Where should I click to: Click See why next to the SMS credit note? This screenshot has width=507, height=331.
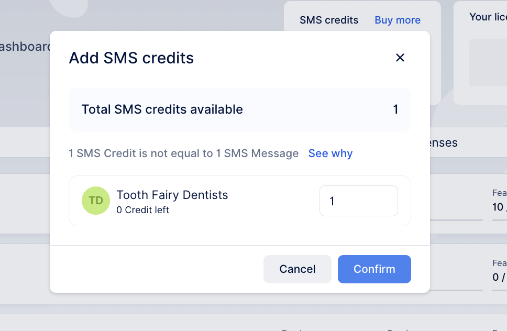tap(330, 153)
